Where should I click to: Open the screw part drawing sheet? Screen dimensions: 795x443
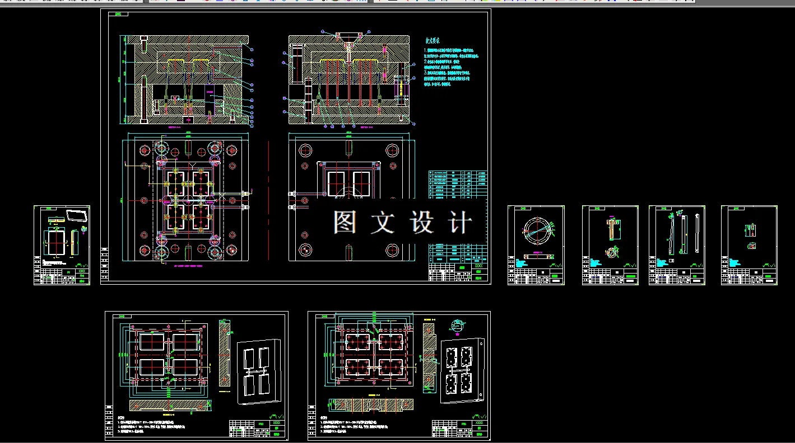pos(610,245)
